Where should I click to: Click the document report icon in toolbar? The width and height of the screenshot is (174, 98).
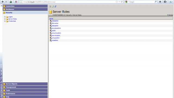(x=53, y=6)
